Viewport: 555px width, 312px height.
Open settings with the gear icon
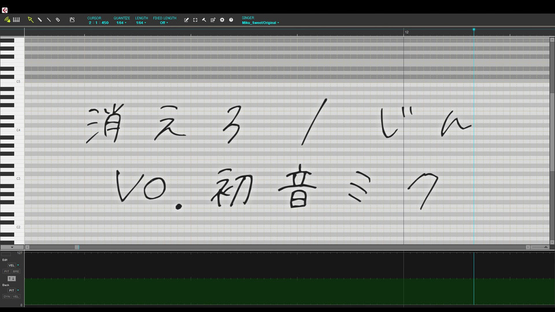coord(222,20)
